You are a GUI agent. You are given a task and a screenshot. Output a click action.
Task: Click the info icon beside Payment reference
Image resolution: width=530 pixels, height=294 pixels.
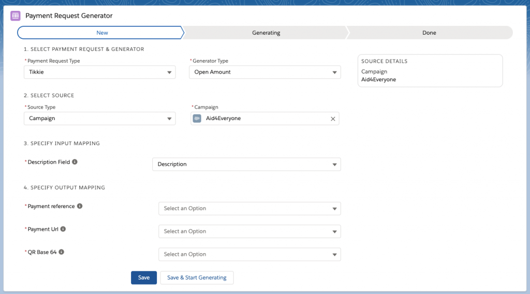[x=80, y=206]
